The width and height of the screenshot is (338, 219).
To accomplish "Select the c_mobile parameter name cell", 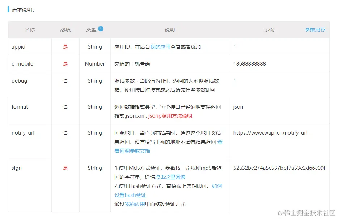I will [x=23, y=63].
